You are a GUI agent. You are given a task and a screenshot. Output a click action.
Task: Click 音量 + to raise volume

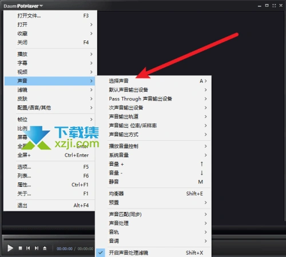[x=153, y=164]
